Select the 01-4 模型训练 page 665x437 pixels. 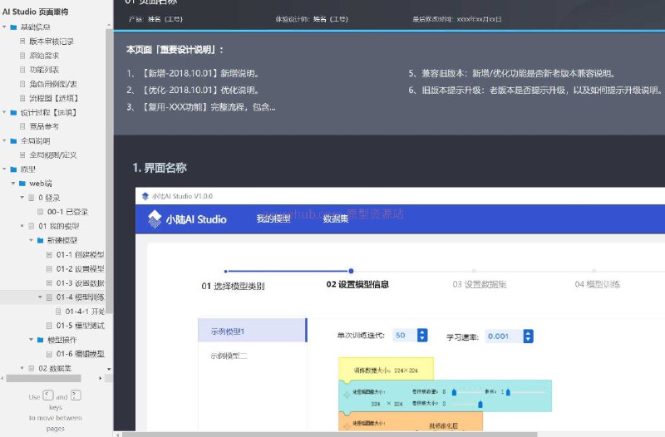point(80,297)
